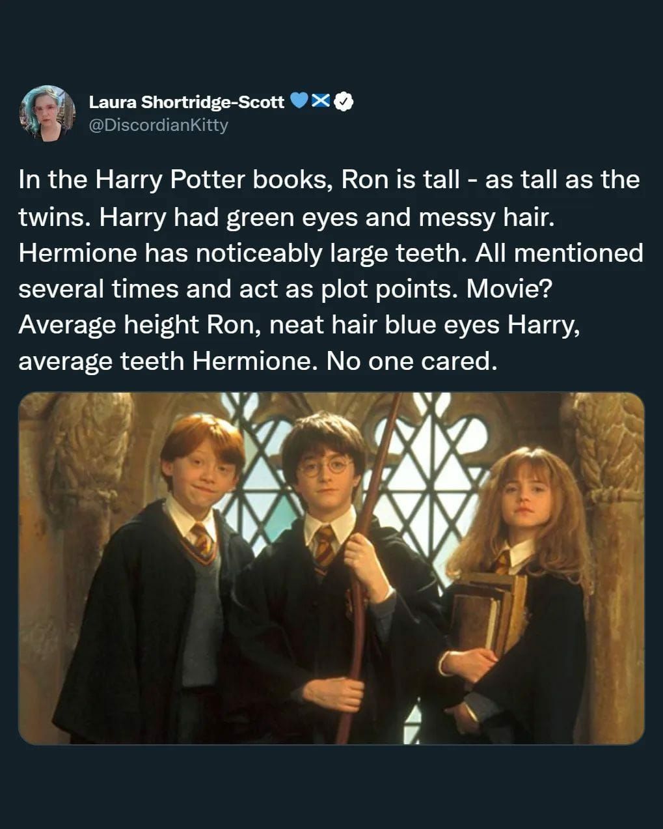The height and width of the screenshot is (829, 663).
Task: Open Laura Shortridge-Scott's profile avatar
Action: pos(47,113)
